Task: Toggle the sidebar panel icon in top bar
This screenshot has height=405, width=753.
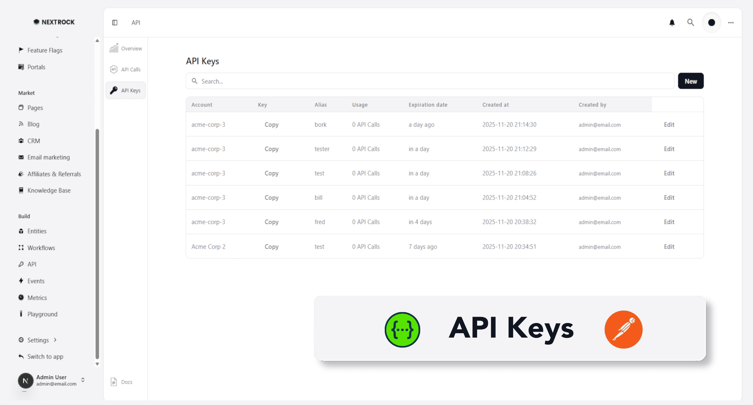Action: (115, 22)
